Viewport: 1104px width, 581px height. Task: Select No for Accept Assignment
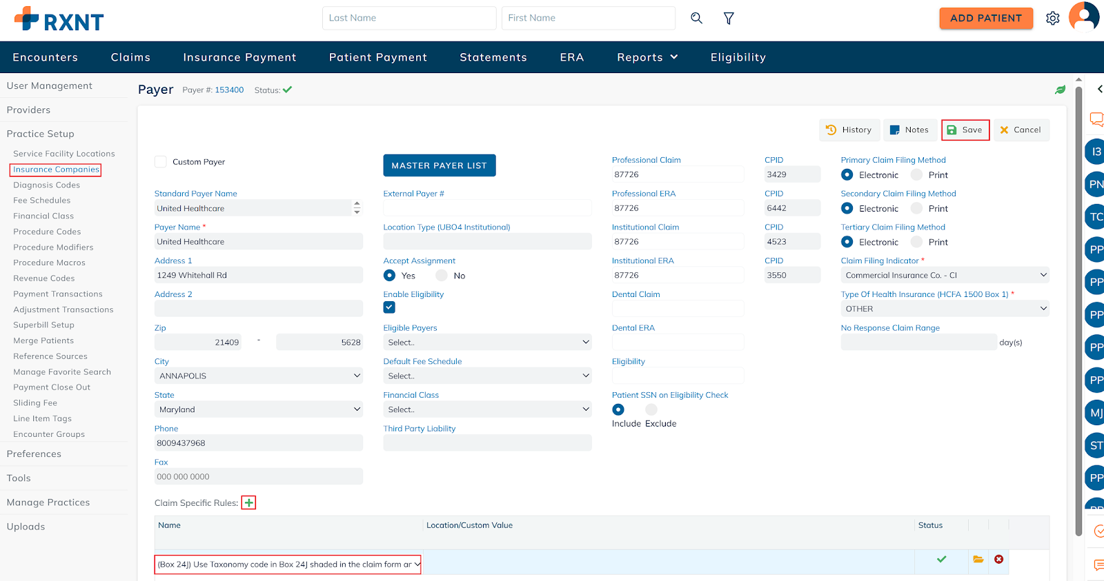(x=442, y=276)
